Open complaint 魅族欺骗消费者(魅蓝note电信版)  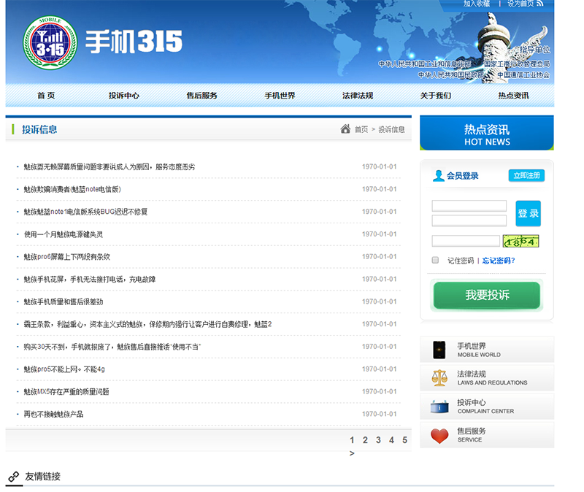click(x=72, y=189)
